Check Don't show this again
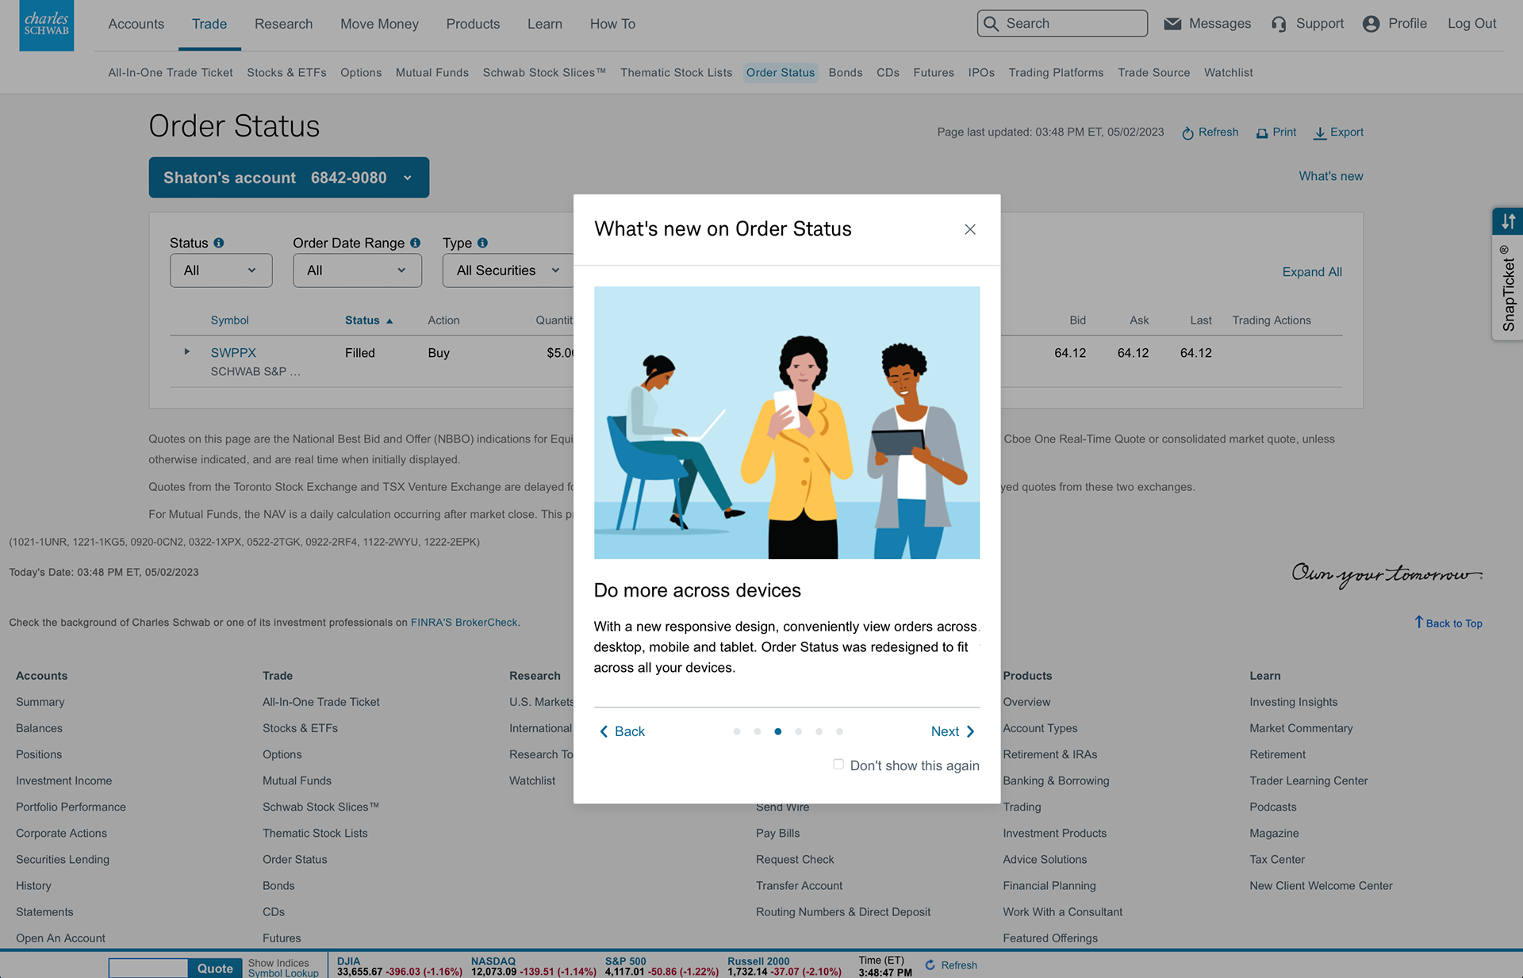The image size is (1523, 978). [x=838, y=765]
